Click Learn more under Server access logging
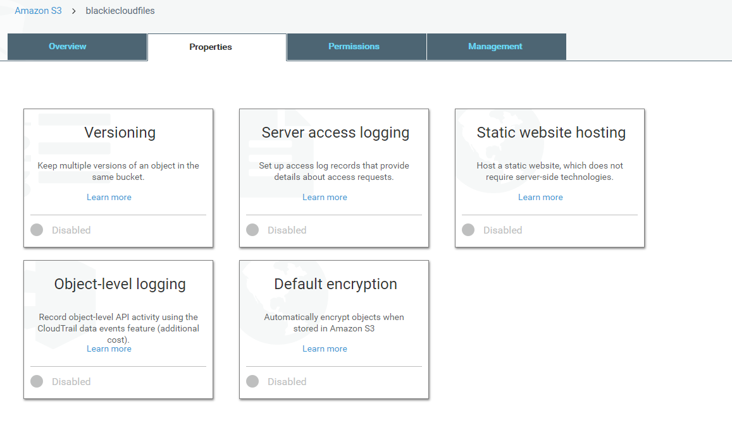Viewport: 732px width, 428px height. coord(325,198)
